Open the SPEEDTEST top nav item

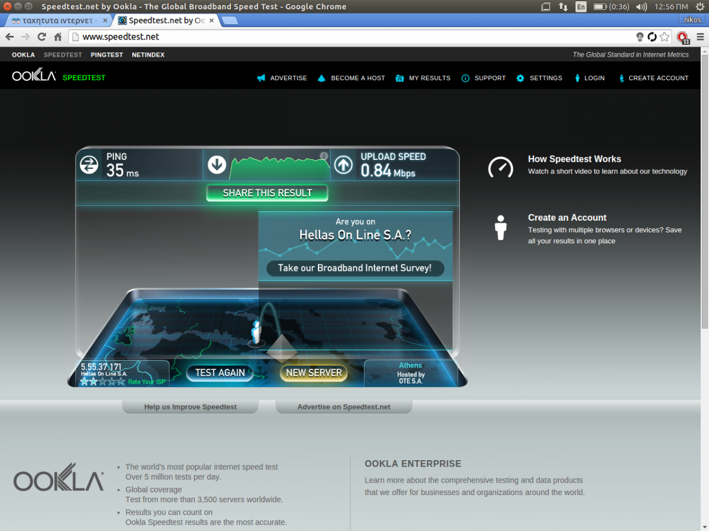tap(63, 55)
